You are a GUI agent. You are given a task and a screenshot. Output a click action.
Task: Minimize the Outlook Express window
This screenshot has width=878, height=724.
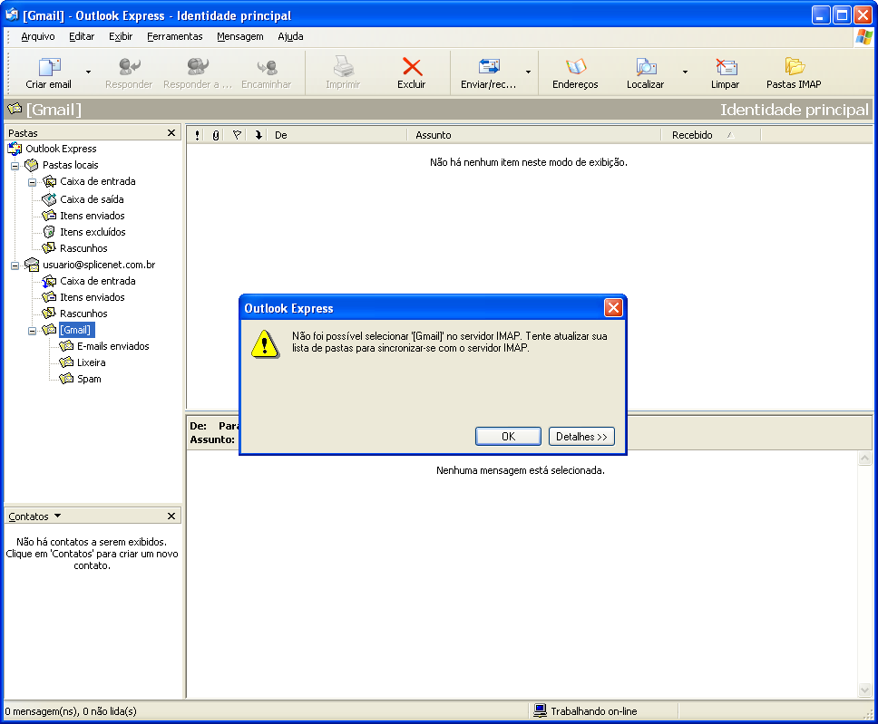[x=820, y=15]
